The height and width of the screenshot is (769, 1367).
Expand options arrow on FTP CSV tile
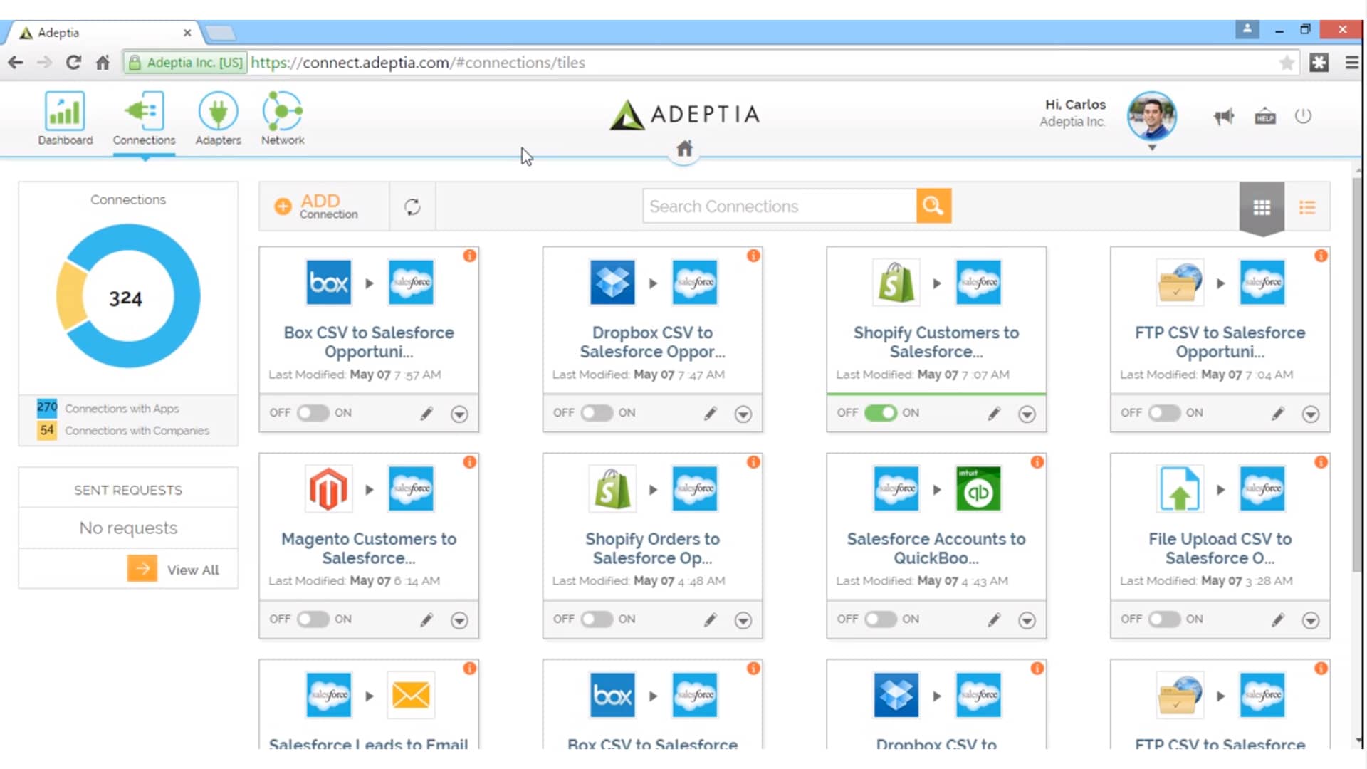1311,414
